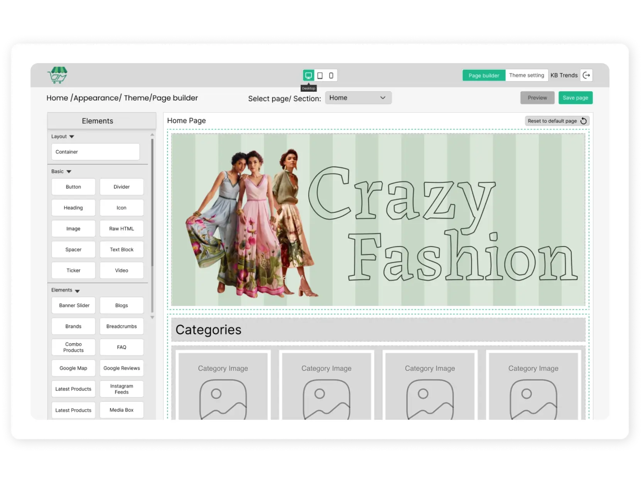Viewport: 643px width, 486px height.
Task: Select the Heading element
Action: pos(73,208)
